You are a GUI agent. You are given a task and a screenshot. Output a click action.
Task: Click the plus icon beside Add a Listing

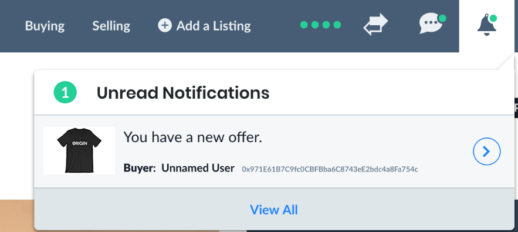coord(164,25)
